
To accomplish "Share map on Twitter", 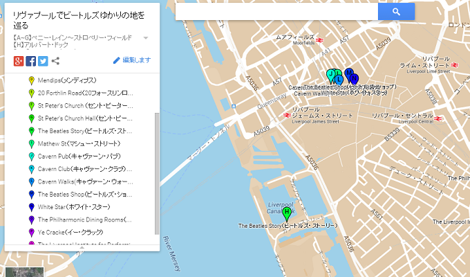I will click(x=43, y=61).
